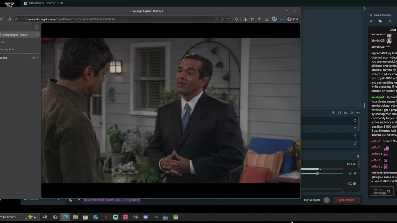Image resolution: width=397 pixels, height=223 pixels.
Task: Click Test Widgets in Streamlabs
Action: click(x=312, y=200)
